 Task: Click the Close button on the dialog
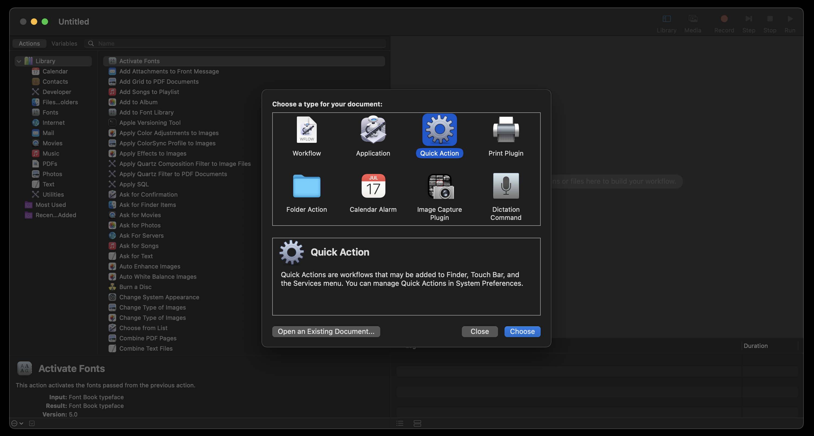click(479, 331)
